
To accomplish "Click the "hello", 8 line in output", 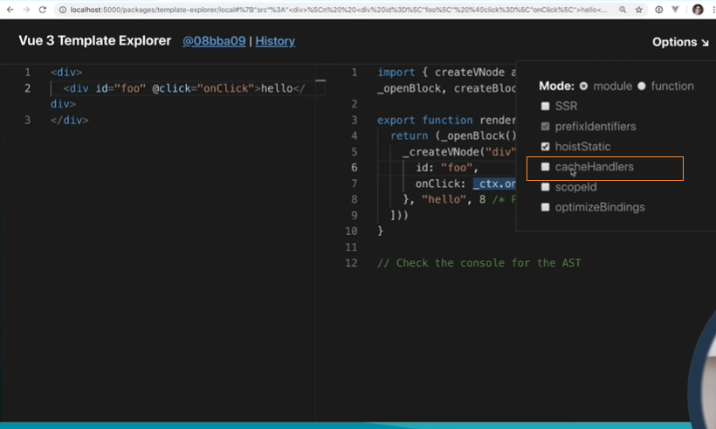I will [459, 199].
